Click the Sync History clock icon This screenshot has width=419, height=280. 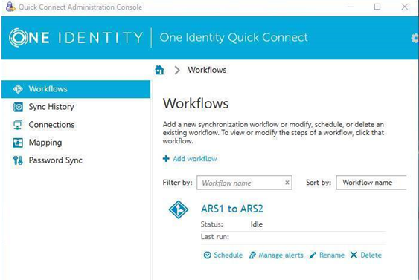[x=18, y=107]
